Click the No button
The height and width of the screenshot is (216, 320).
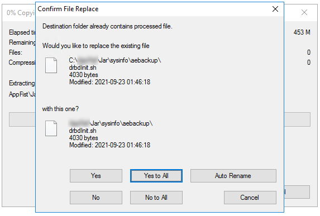pos(96,198)
